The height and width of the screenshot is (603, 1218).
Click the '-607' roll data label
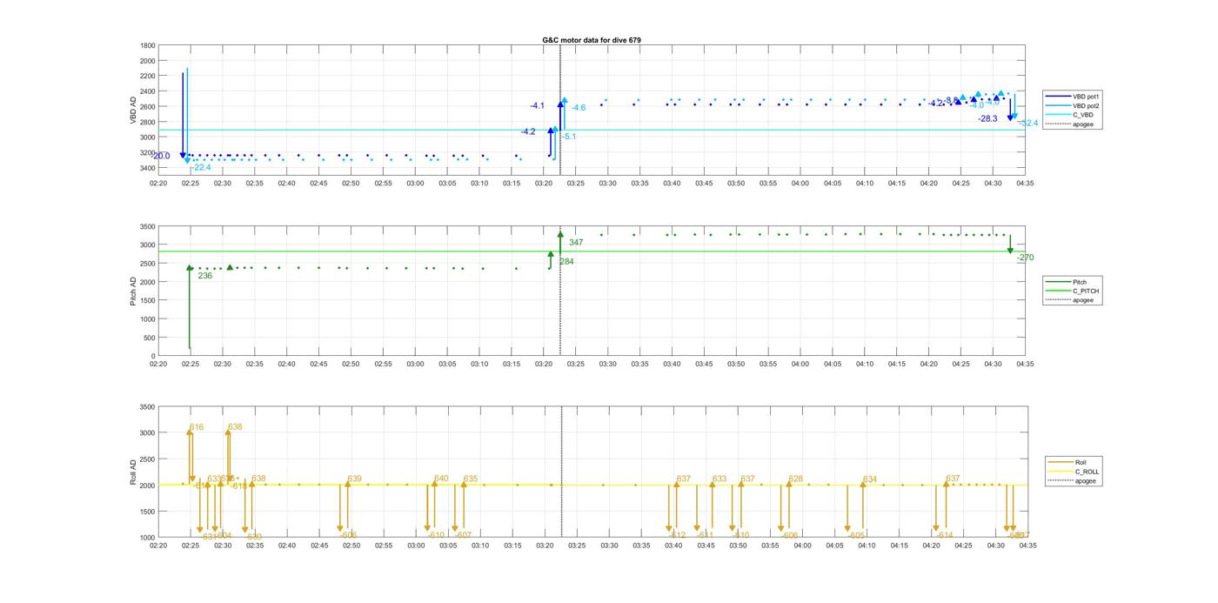[x=463, y=535]
